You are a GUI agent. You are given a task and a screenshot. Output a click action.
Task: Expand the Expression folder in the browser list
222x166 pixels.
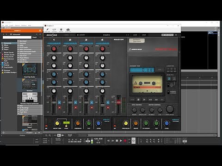click(x=18, y=43)
